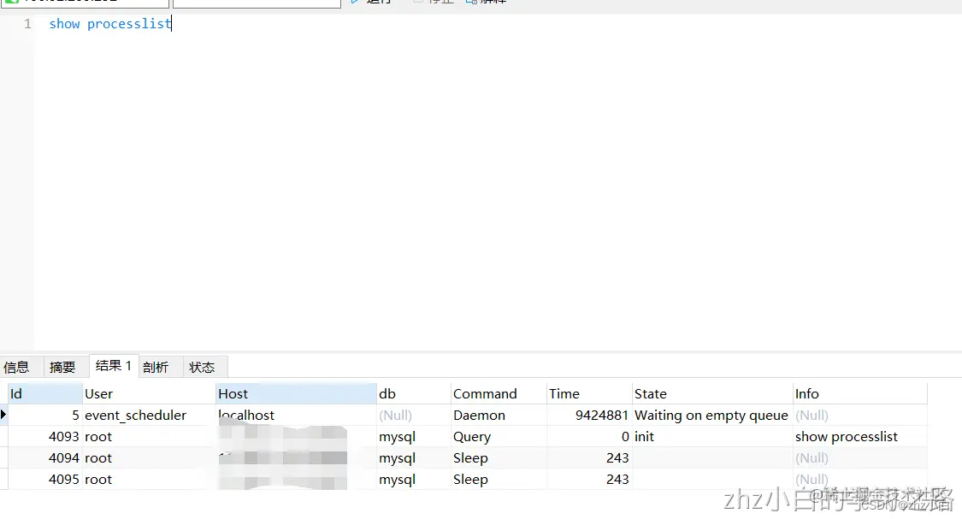Click the User column header

(149, 393)
